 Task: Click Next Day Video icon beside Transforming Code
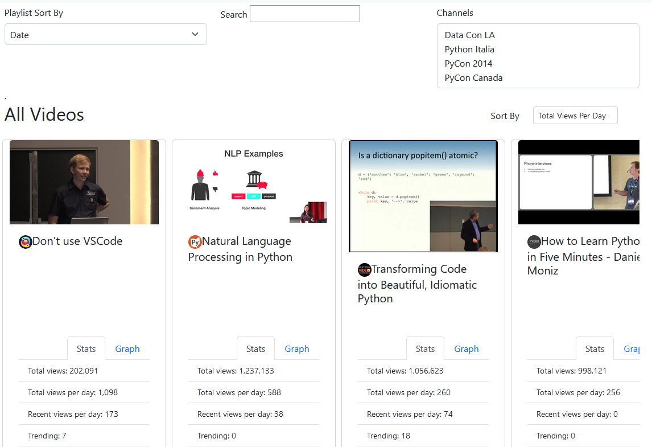[x=364, y=270]
